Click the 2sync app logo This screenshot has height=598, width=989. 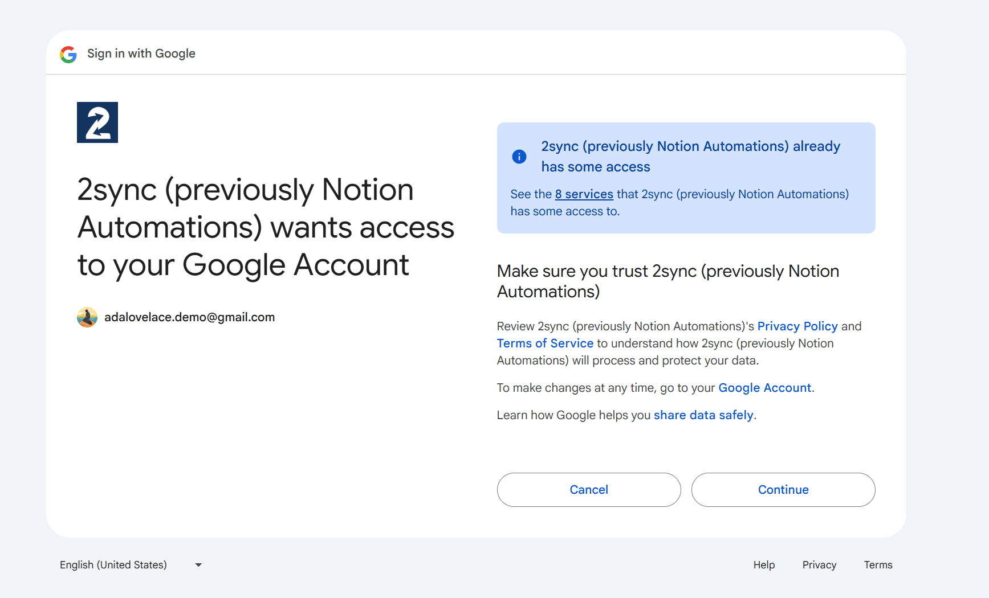97,122
